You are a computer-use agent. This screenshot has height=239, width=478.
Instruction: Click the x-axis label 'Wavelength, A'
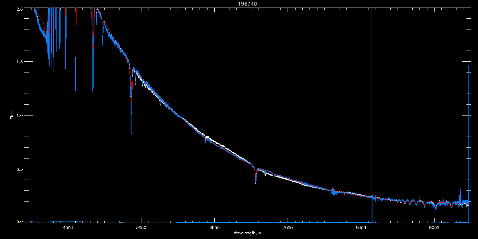[247, 233]
